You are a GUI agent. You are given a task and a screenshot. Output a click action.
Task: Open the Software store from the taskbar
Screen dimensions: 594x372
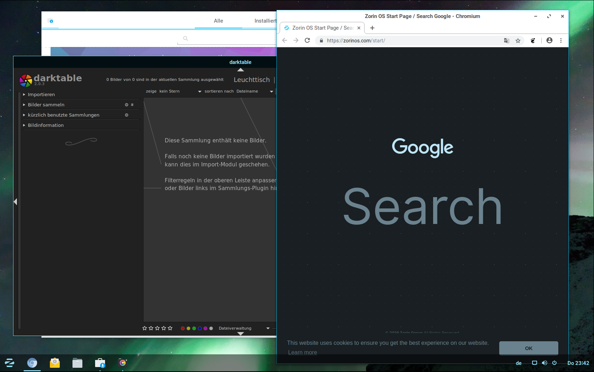[100, 363]
